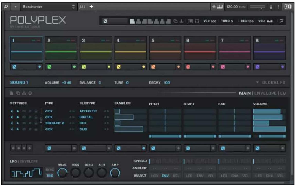Viewport: 295px width, 185px height.
Task: Select the purple sound pad 8
Action: pyautogui.click(x=269, y=48)
